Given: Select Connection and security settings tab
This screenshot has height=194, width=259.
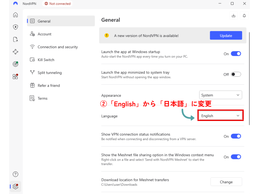Looking at the screenshot, I should pos(57,47).
